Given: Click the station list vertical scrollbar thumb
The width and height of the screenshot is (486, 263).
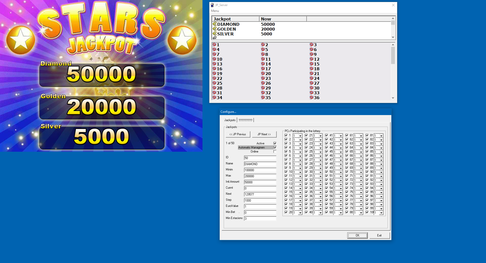Looking at the screenshot, I should point(393,56).
